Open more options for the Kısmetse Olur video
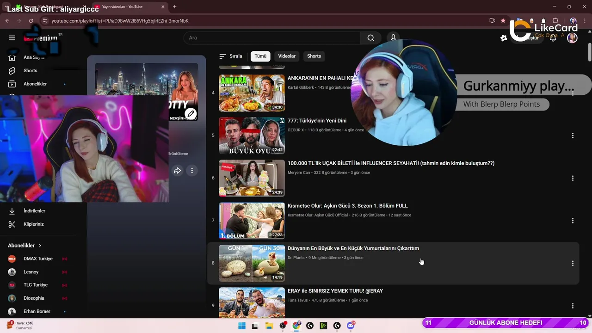 573,221
